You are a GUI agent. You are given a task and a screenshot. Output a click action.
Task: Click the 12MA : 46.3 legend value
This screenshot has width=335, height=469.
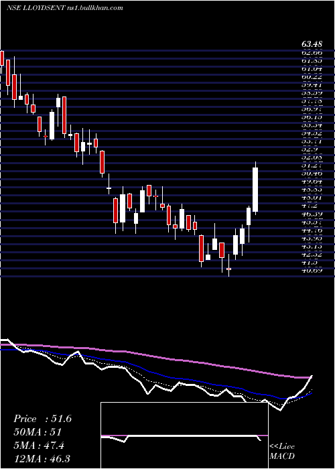tap(42, 458)
